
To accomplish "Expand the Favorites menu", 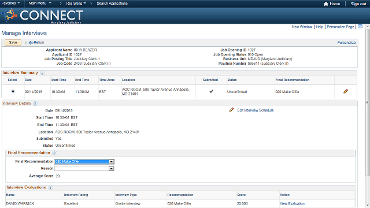I will (10, 3).
